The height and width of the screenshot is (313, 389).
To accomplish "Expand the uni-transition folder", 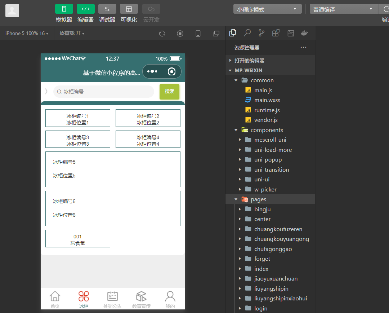I will pos(270,170).
